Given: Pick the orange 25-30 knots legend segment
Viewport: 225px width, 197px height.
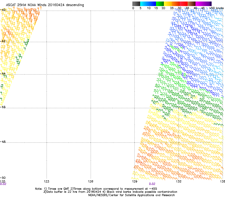Looking at the screenshot, I should (x=176, y=4).
